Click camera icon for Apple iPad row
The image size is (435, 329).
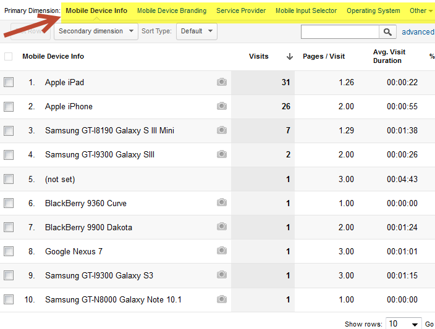[222, 82]
